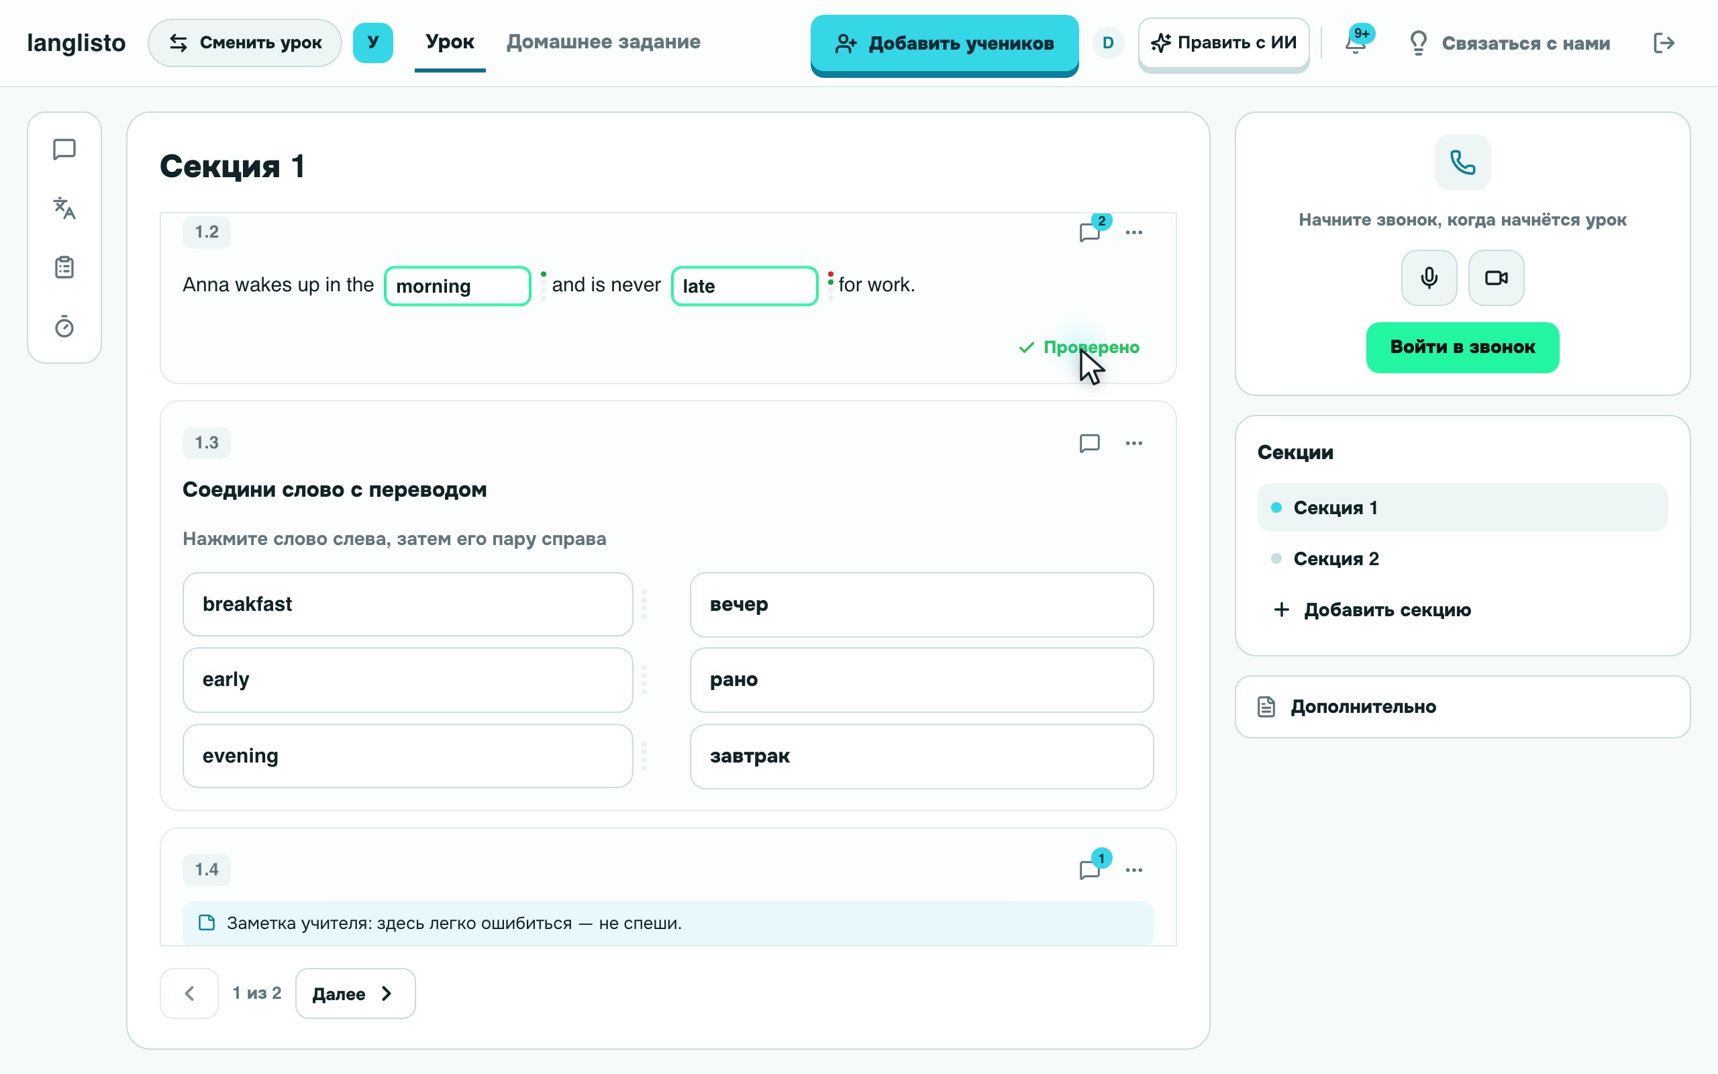This screenshot has height=1074, width=1718.
Task: Select Секция 2 in sections list
Action: [x=1462, y=559]
